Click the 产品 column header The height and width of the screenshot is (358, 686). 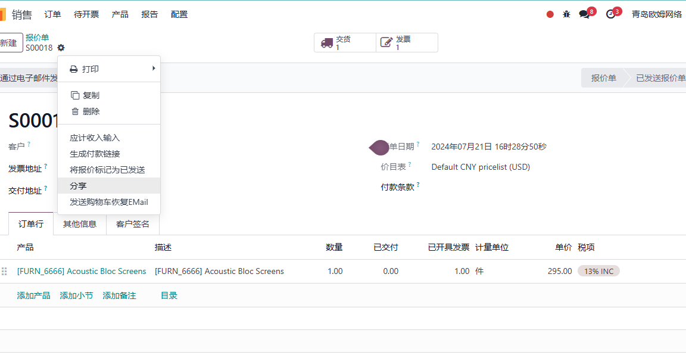tap(25, 247)
